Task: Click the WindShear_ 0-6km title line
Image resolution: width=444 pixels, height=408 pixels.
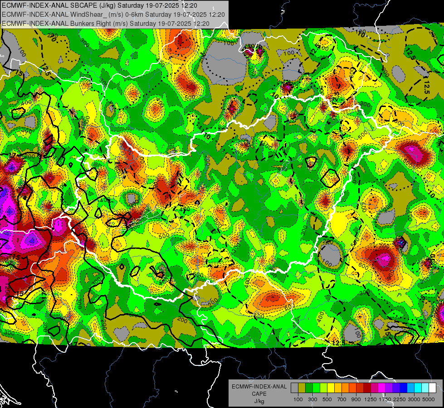Action: coord(113,15)
